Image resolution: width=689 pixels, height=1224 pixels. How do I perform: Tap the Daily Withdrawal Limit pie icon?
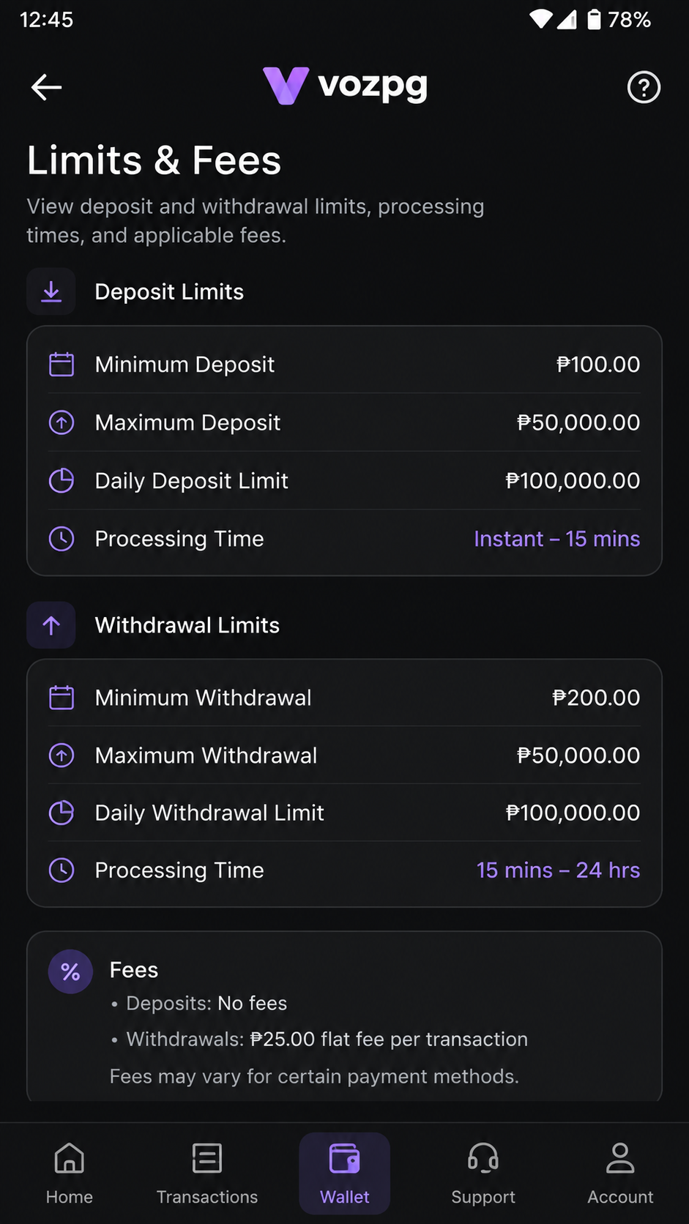tap(62, 813)
